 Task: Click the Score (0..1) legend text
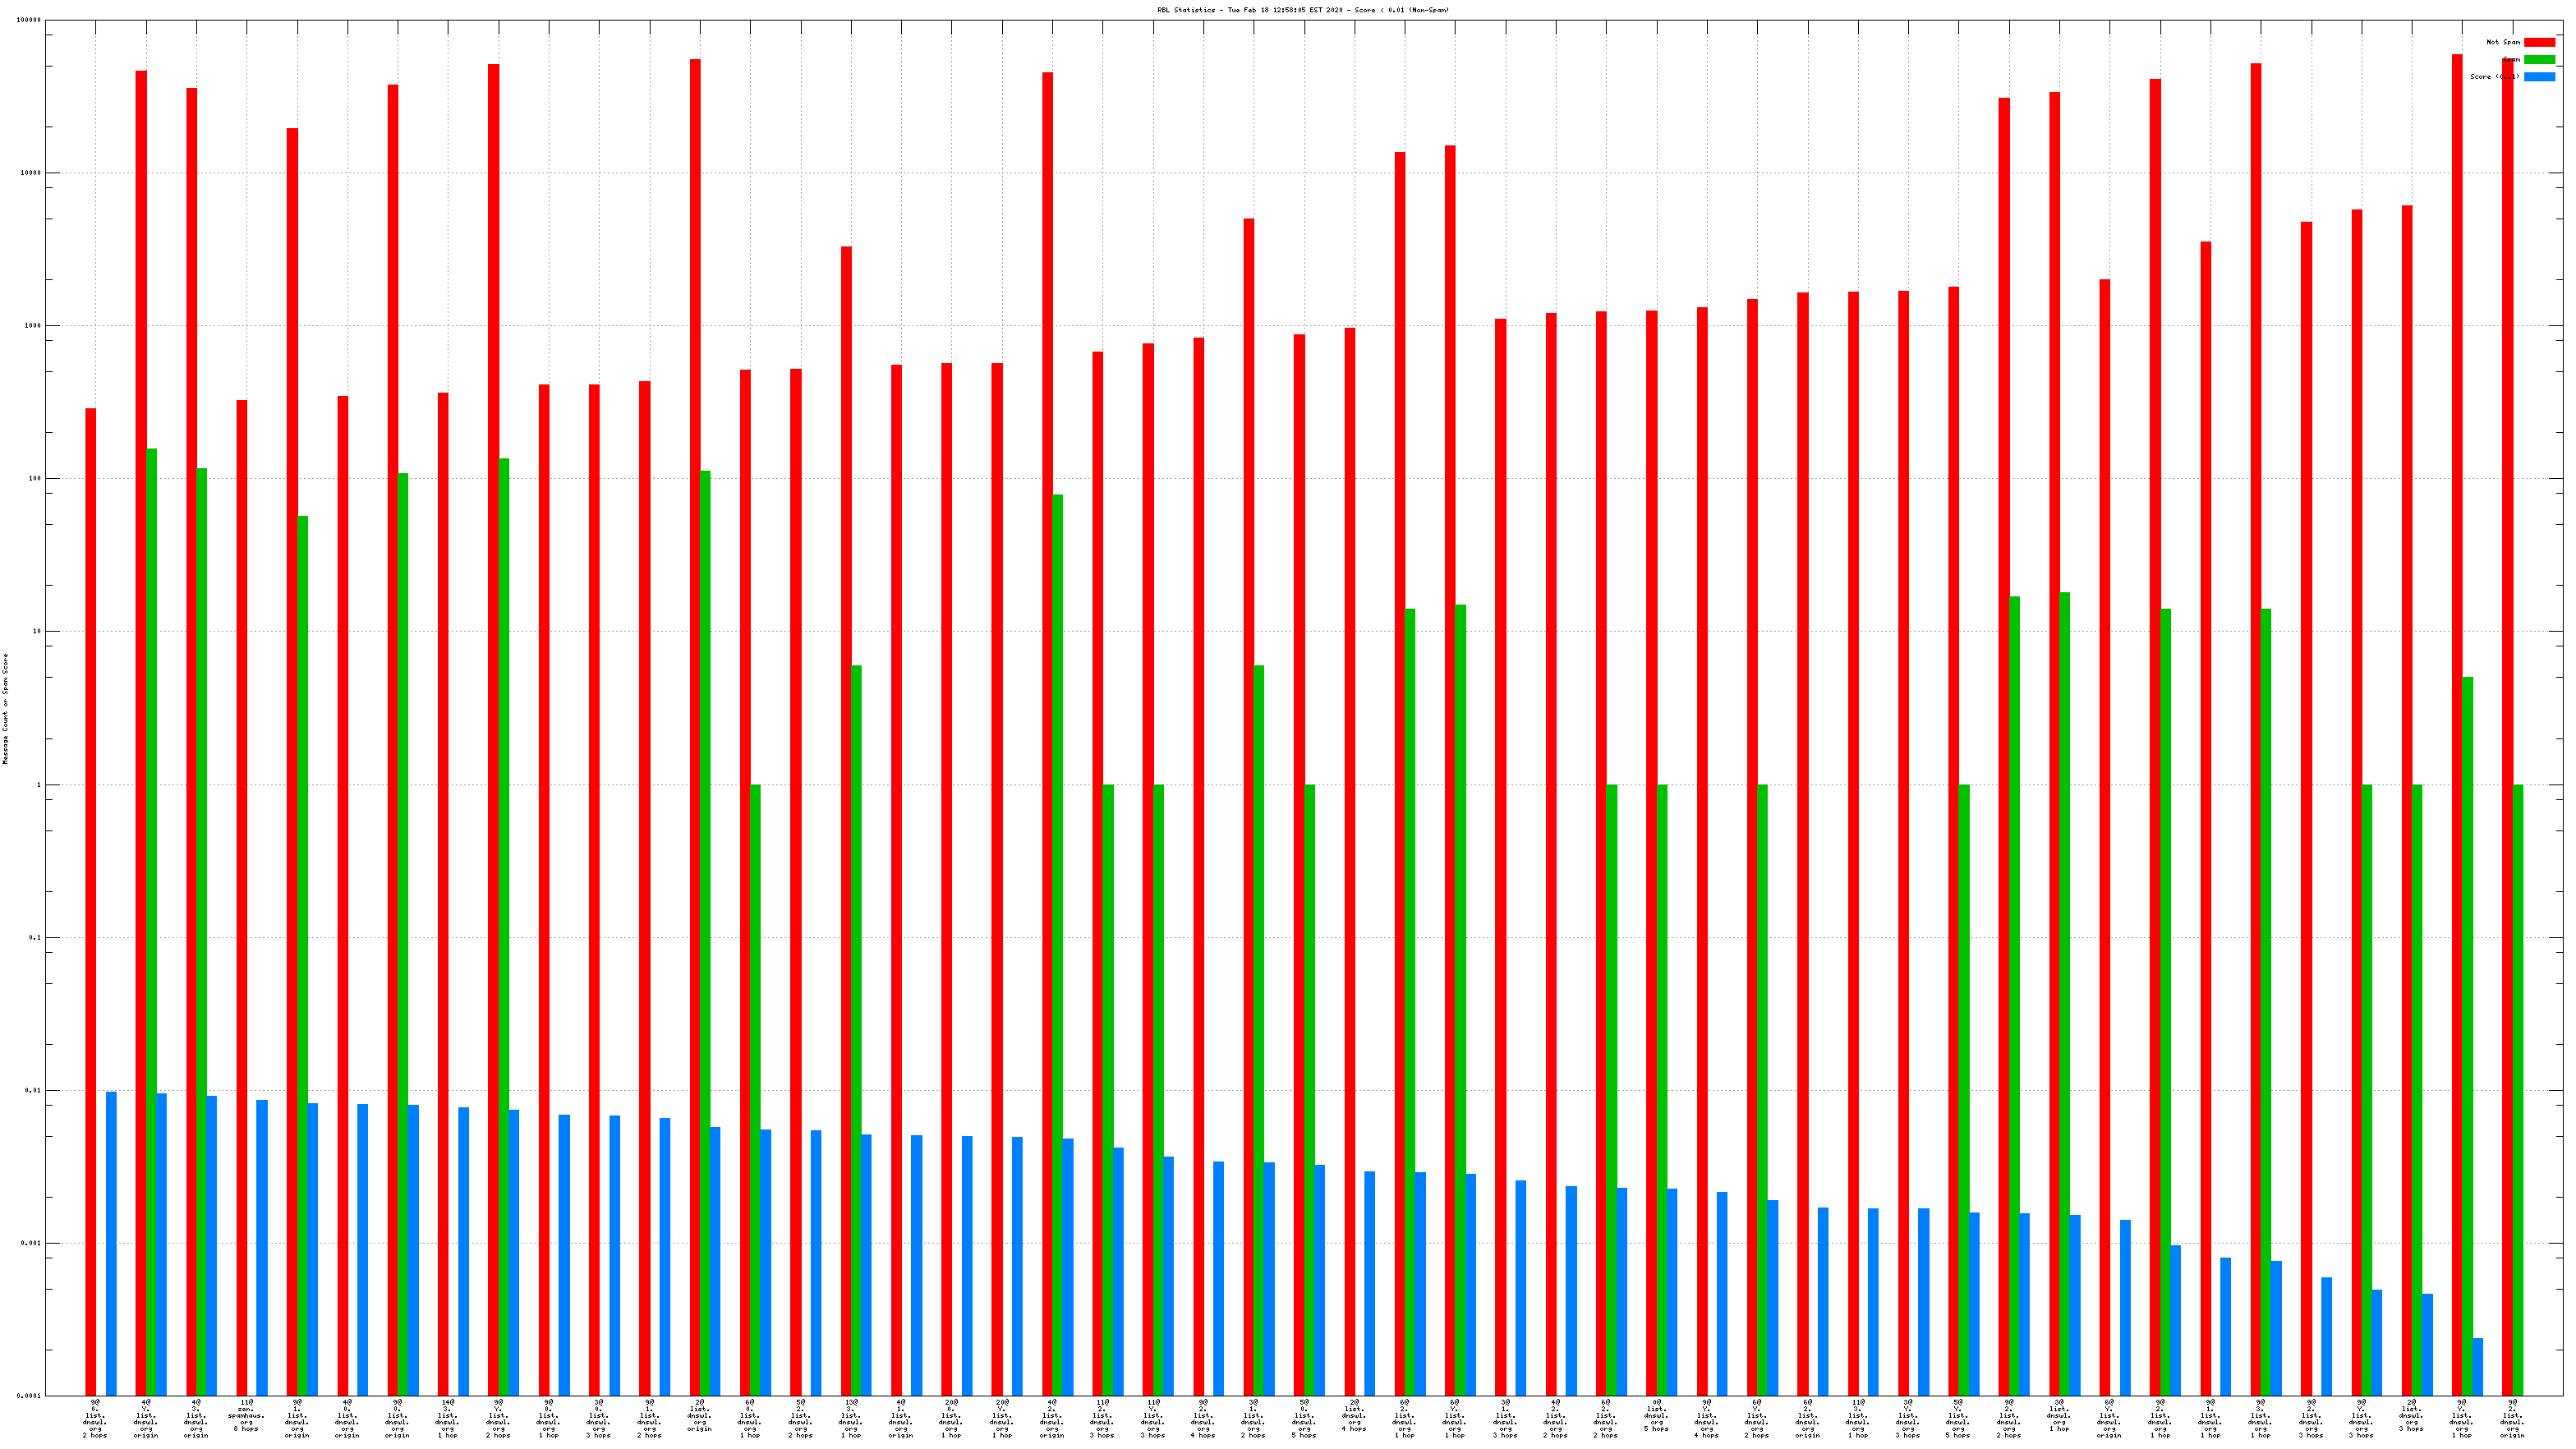(x=2494, y=76)
